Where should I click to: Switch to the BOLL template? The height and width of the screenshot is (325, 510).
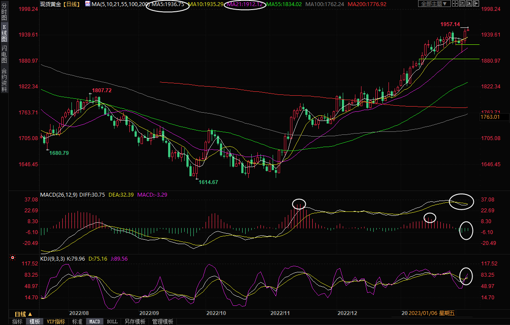click(112, 322)
